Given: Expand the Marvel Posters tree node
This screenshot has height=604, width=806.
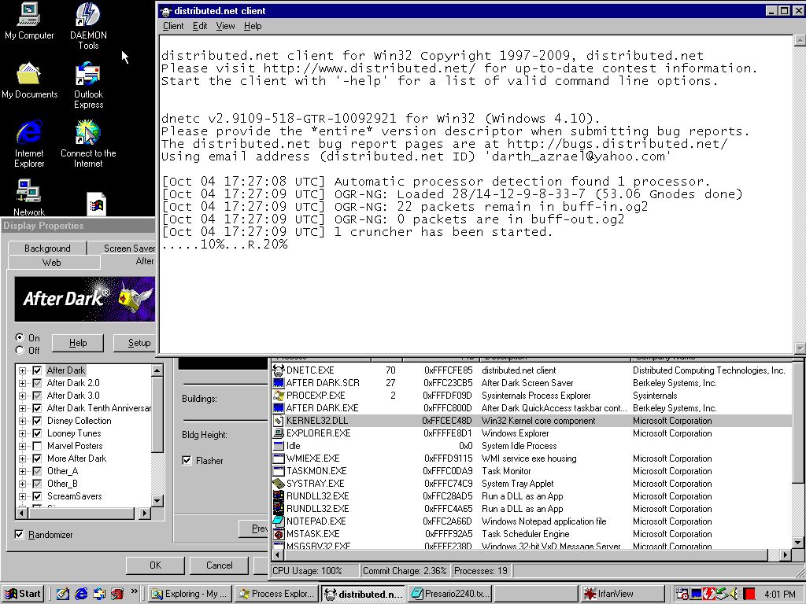Looking at the screenshot, I should [x=22, y=446].
